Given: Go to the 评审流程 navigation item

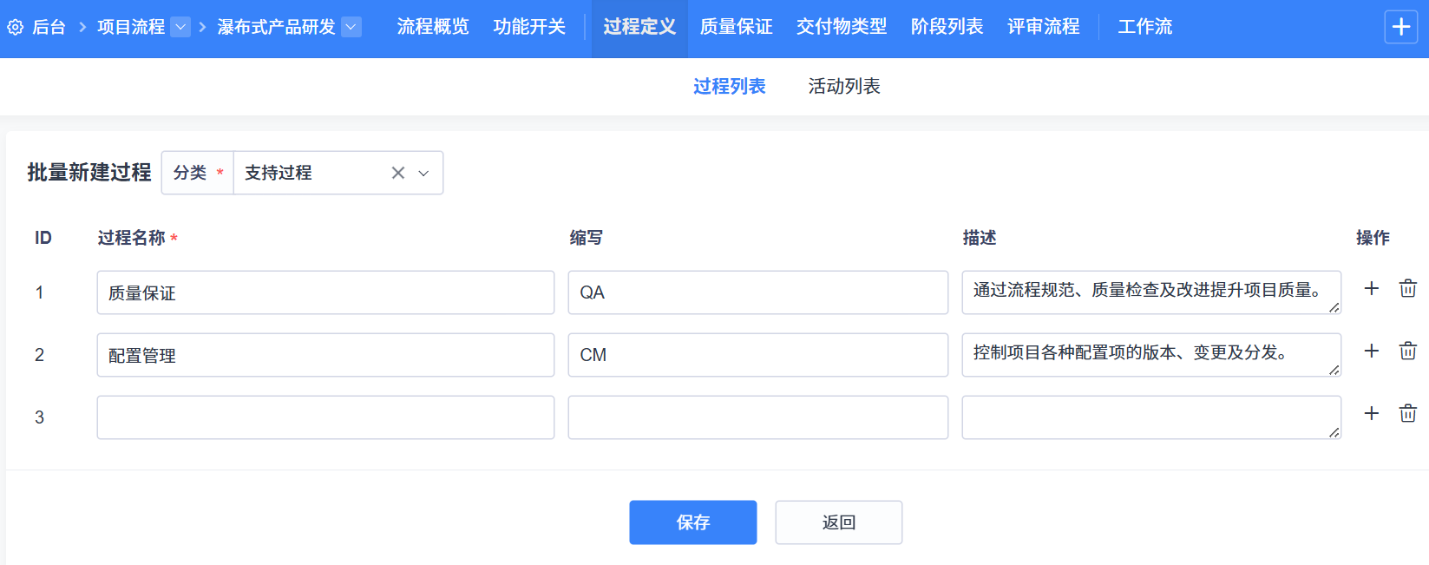Looking at the screenshot, I should tap(1043, 28).
